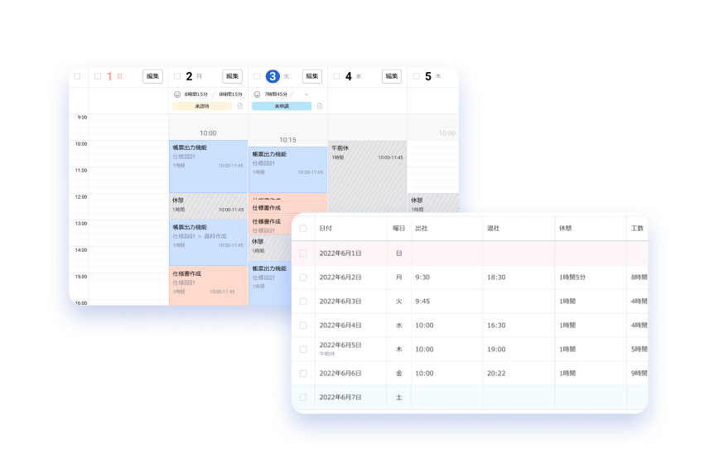Image resolution: width=709 pixels, height=473 pixels.
Task: Check the 2022年6月2日 row checkbox
Action: (303, 278)
